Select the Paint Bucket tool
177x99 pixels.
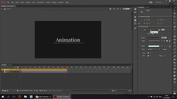point(175,59)
